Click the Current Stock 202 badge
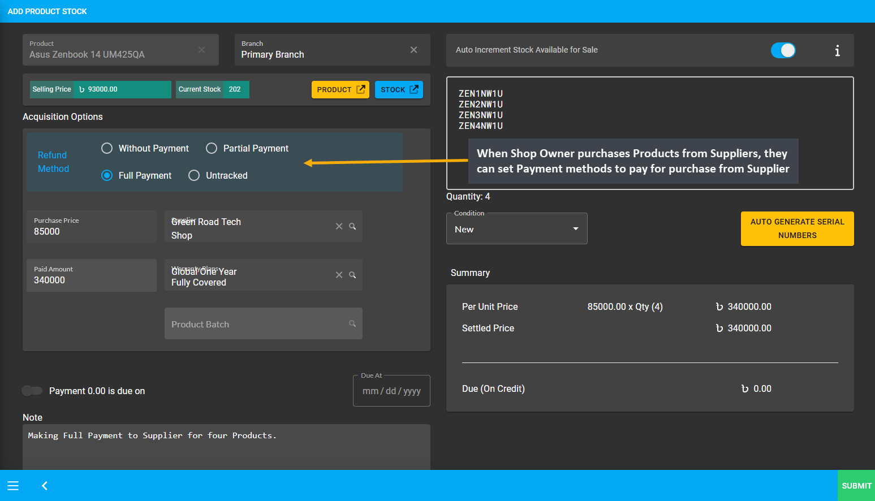The width and height of the screenshot is (875, 501). (213, 89)
